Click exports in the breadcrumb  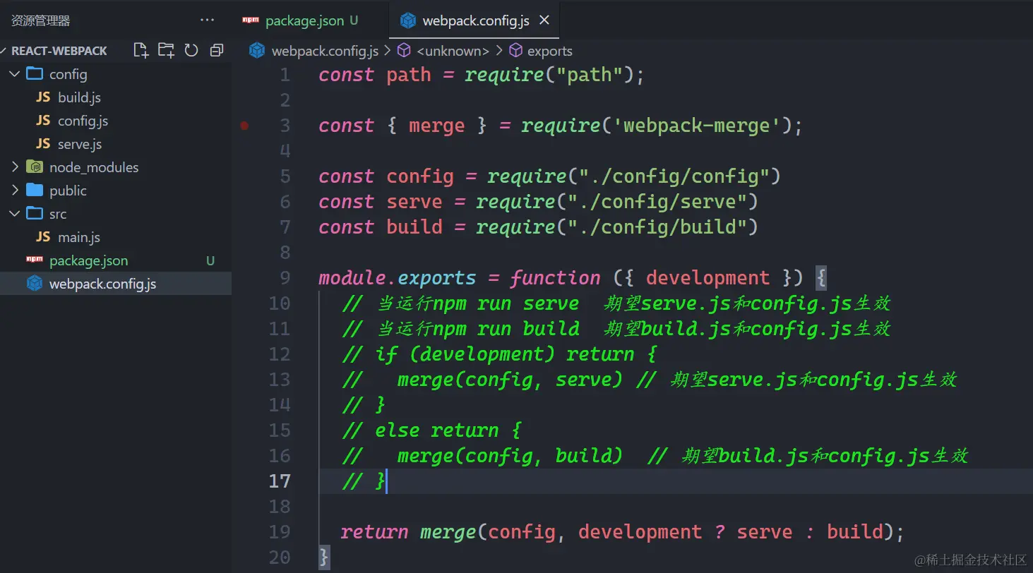[550, 51]
